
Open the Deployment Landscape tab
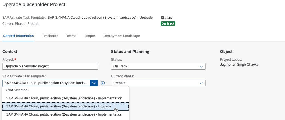click(122, 36)
